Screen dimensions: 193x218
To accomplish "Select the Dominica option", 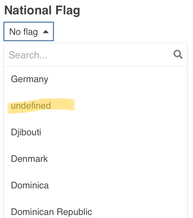I will tap(95, 185).
